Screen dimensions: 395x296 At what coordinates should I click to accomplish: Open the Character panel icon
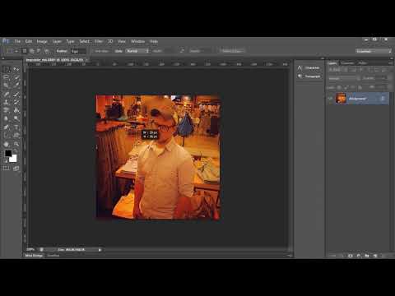tap(300, 67)
